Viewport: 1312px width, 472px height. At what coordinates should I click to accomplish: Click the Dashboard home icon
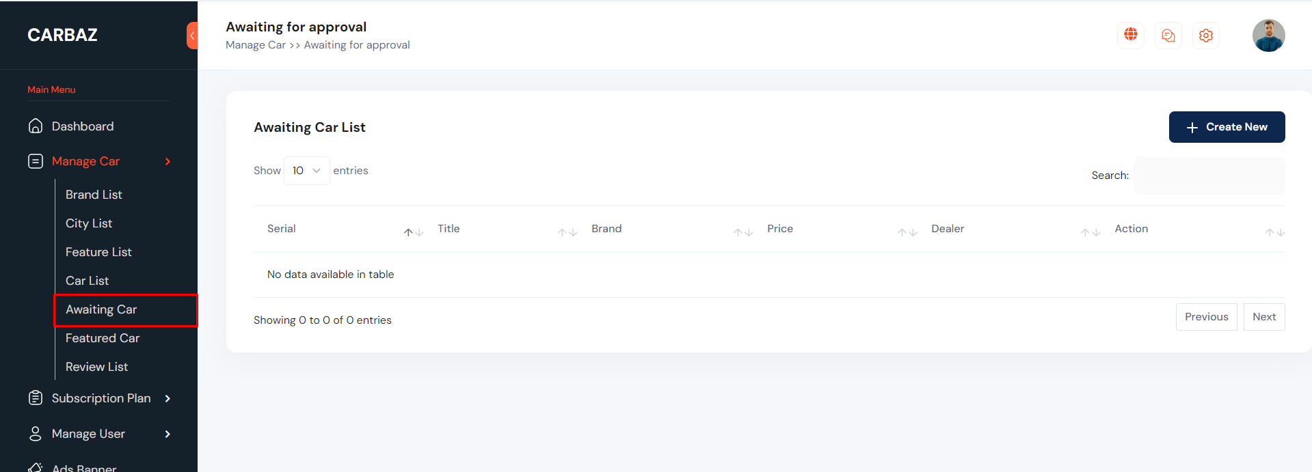coord(36,126)
